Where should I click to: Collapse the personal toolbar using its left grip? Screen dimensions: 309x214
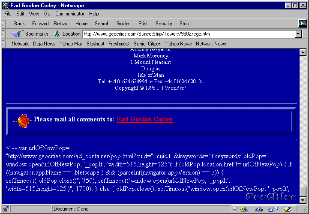point(3,43)
